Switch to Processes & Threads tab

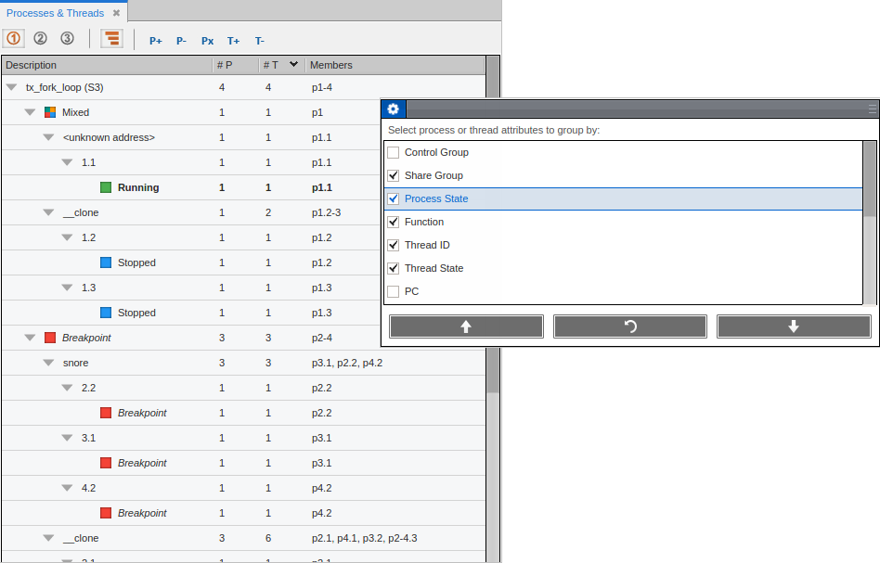pos(55,13)
